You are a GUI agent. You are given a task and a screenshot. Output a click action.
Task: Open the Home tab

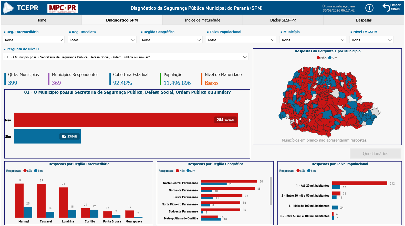click(x=41, y=20)
